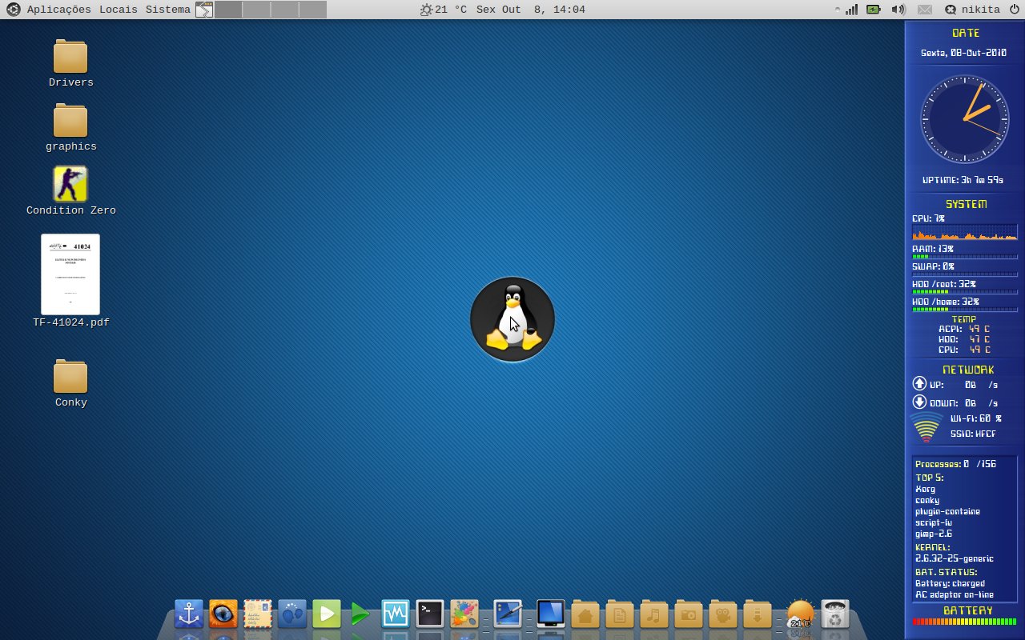
Task: Open the colorful paint splash application
Action: pos(464,614)
